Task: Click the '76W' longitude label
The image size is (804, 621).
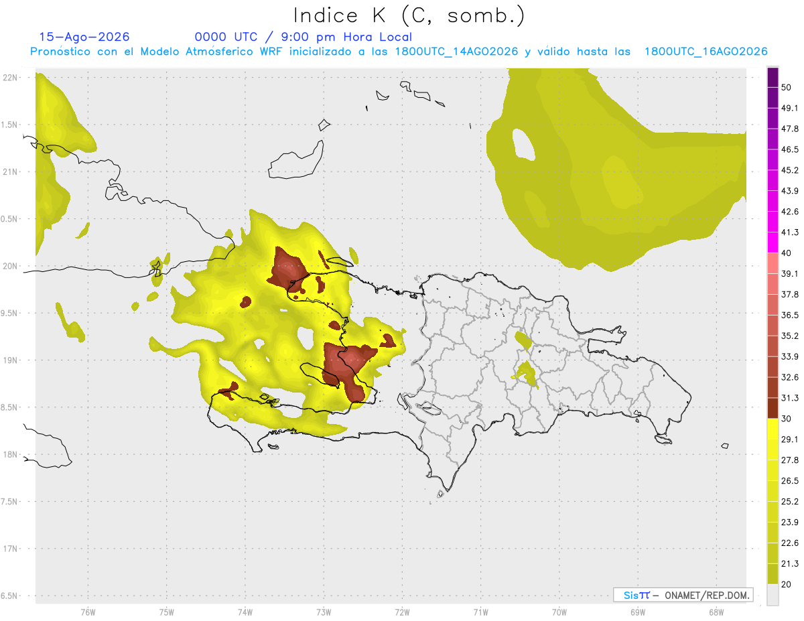Action: pyautogui.click(x=88, y=611)
